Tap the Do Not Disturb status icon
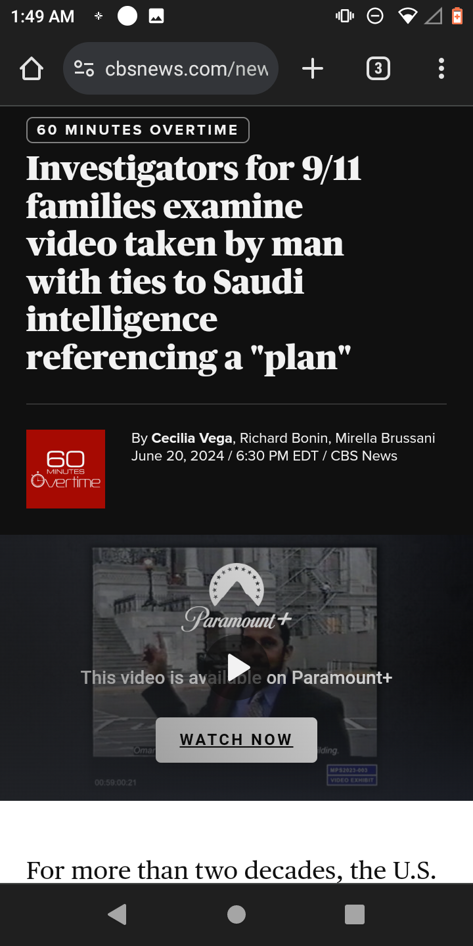Image resolution: width=473 pixels, height=946 pixels. 375,16
